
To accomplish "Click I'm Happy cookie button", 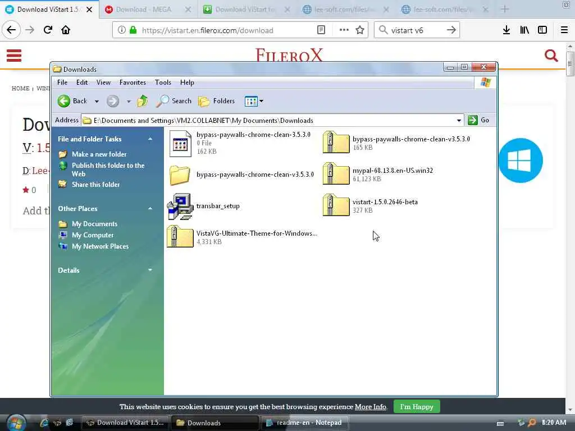I will (417, 407).
